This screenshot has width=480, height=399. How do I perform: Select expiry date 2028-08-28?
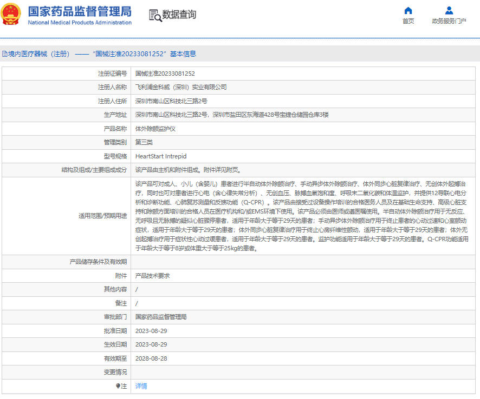tap(151, 358)
